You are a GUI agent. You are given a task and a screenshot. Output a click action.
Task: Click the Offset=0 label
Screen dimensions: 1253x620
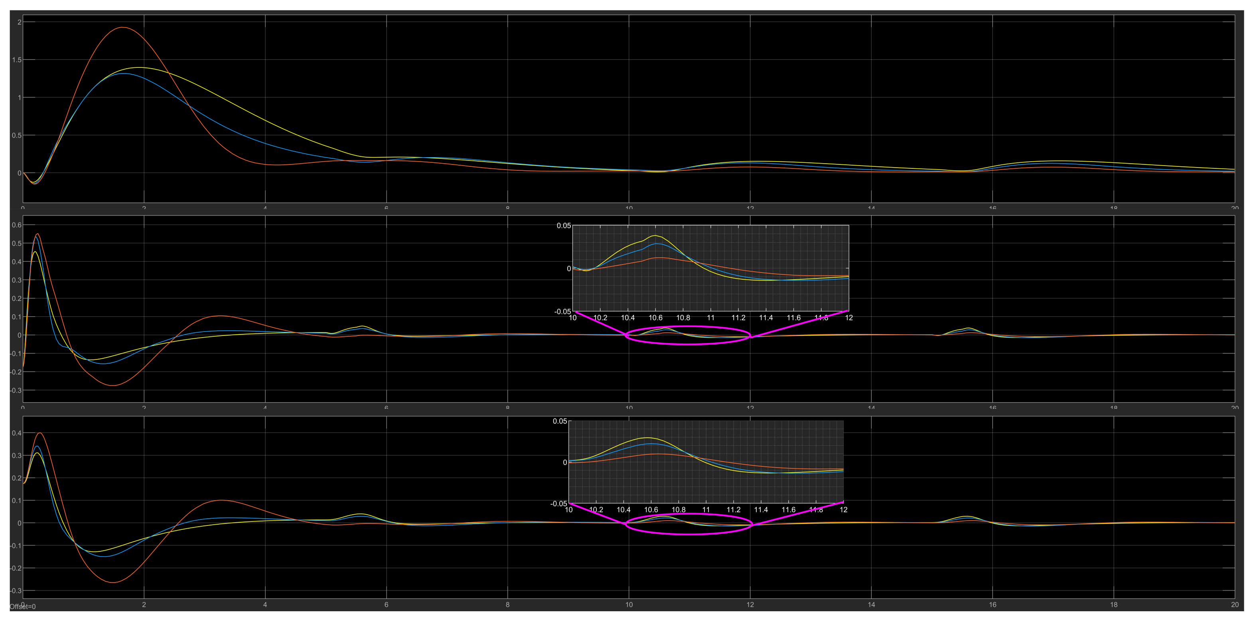(22, 606)
